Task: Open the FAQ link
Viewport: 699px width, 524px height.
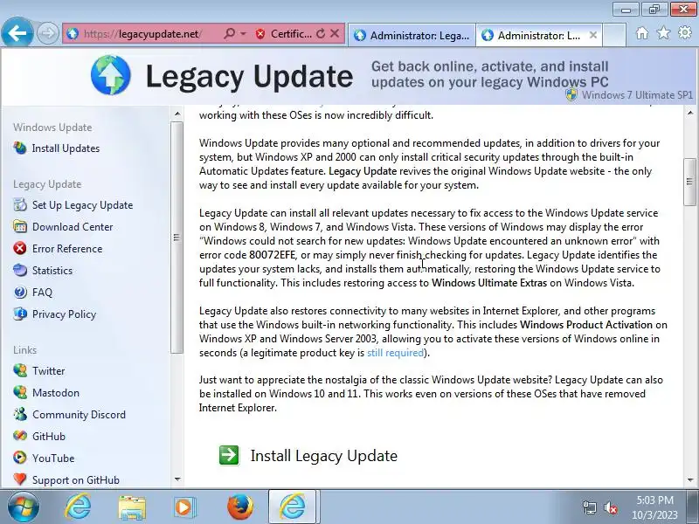Action: coord(42,293)
